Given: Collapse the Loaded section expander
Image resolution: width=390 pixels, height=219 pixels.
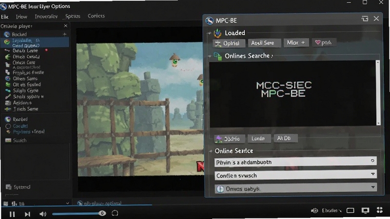Looking at the screenshot, I should point(209,33).
